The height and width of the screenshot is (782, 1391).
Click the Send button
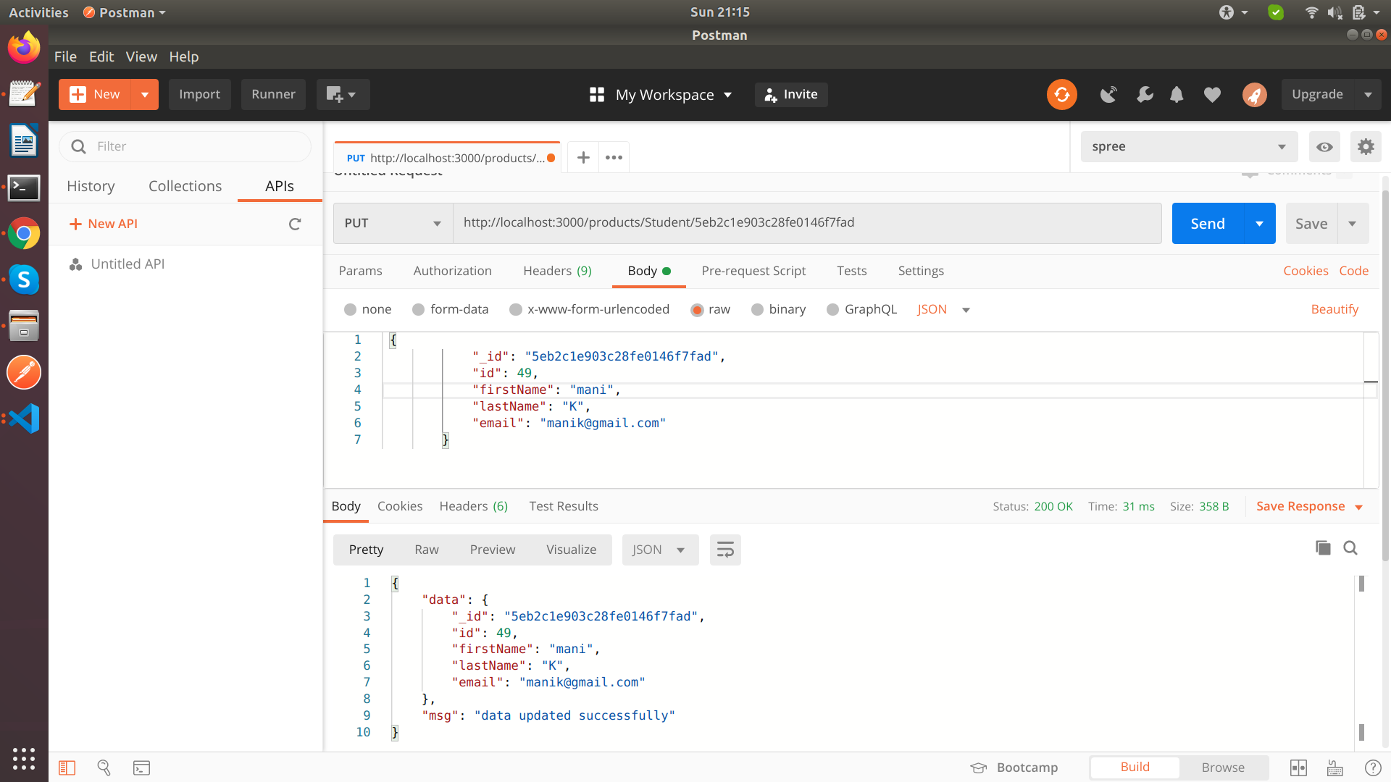click(1208, 224)
